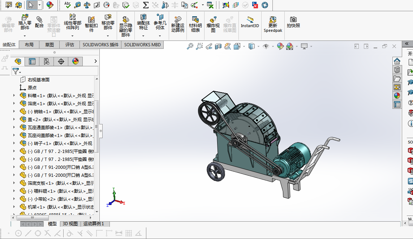Open Appearances color ball in task pane
Viewport: 413px width, 239px height.
(x=397, y=95)
